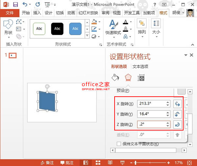
Task: Switch to Text Options (文本选项) in pane
Action: 140,66
